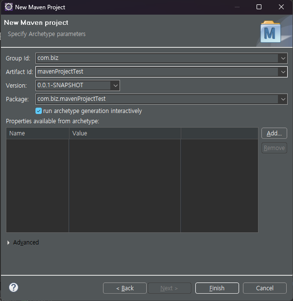
Task: Close the New Maven Project dialog
Action: click(x=281, y=7)
